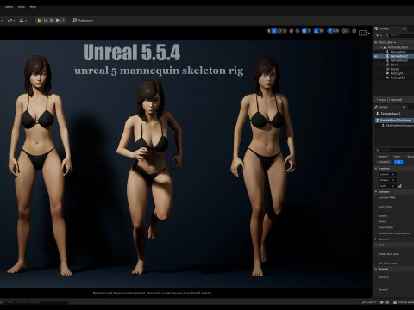Switch to the Outliner tab

click(384, 28)
